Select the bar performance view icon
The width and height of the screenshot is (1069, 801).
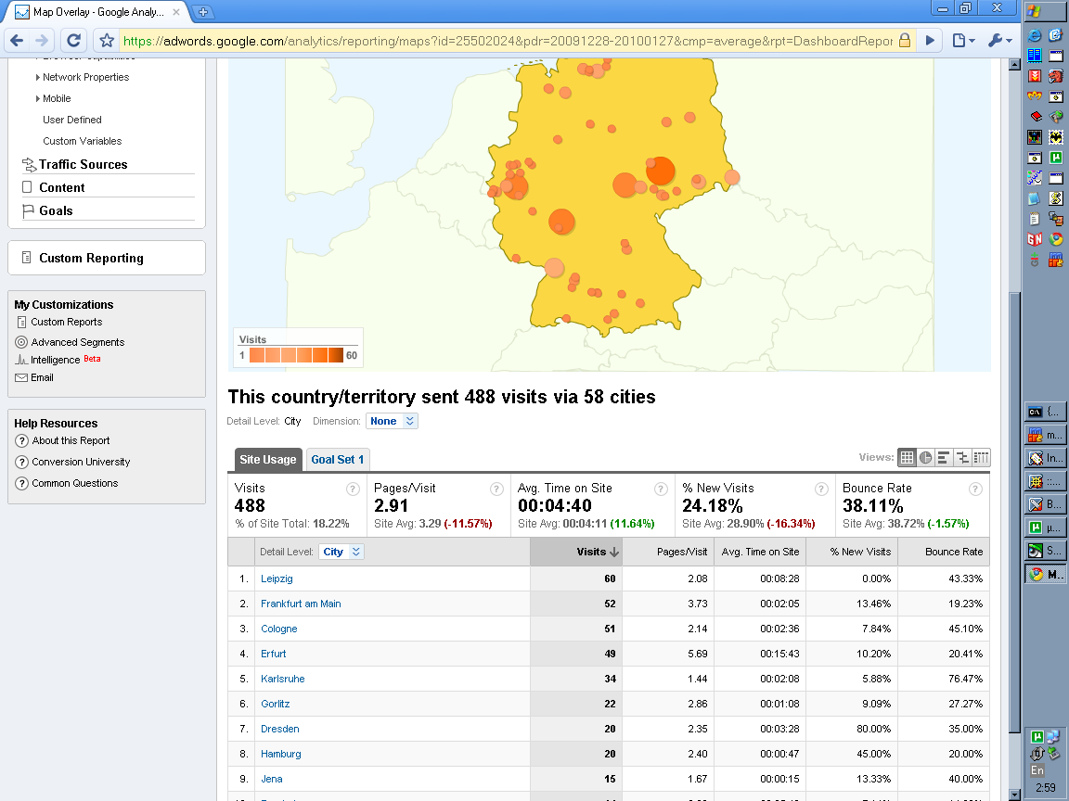pos(944,458)
